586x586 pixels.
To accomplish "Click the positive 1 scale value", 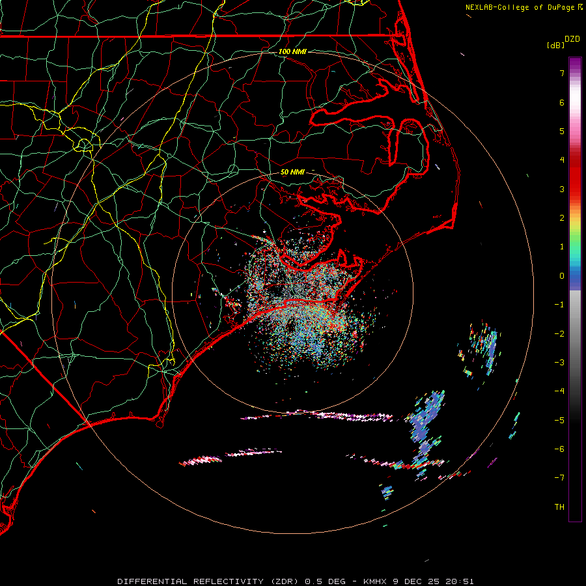I will pyautogui.click(x=562, y=247).
